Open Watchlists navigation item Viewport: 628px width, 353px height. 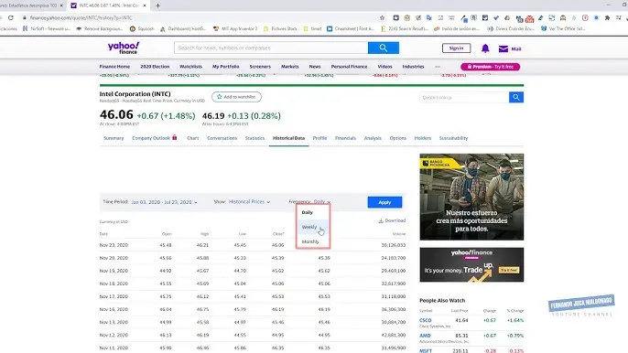click(190, 67)
